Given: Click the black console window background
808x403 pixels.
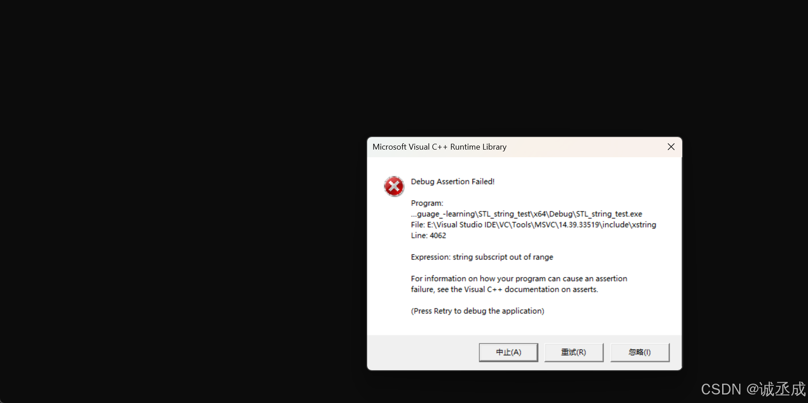Looking at the screenshot, I should 180,202.
